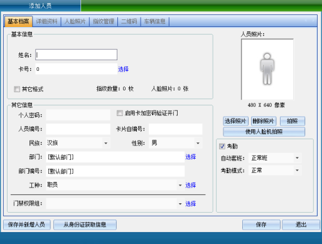Click the 卡号 input field
The height and width of the screenshot is (244, 322).
[x=76, y=69]
